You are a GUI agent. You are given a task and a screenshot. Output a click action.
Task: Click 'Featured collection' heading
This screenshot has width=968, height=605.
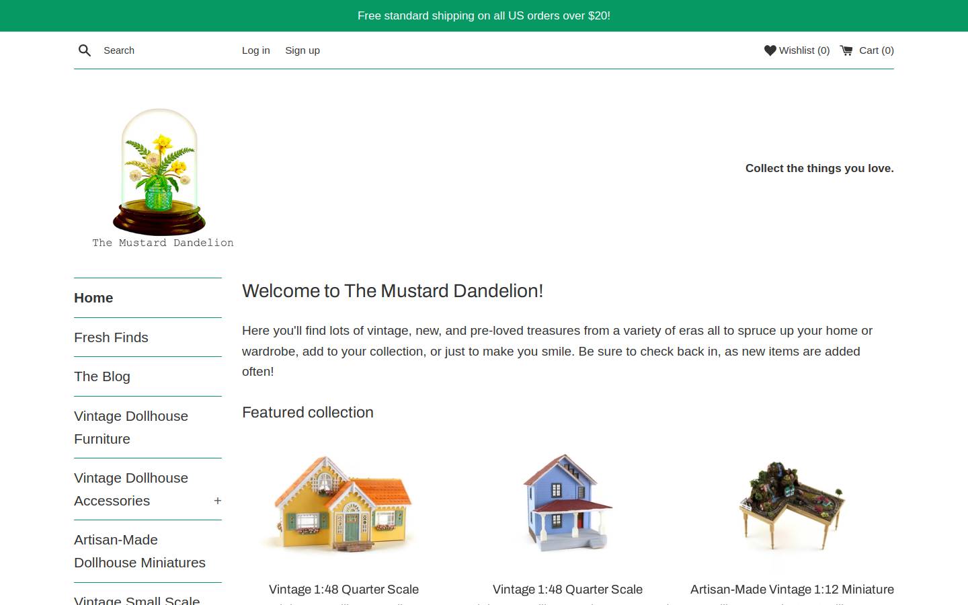point(308,413)
